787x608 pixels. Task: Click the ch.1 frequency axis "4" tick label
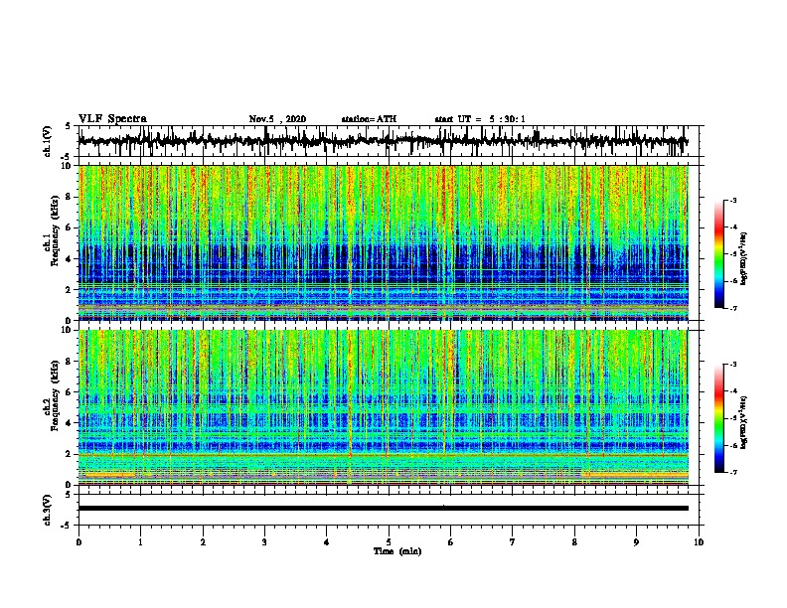(69, 259)
